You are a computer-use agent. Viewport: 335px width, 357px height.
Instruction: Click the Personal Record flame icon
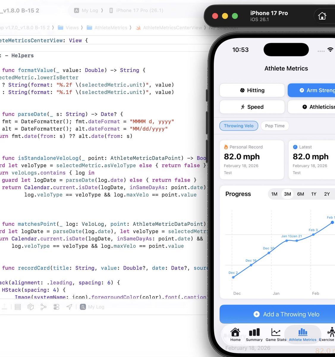(x=226, y=147)
